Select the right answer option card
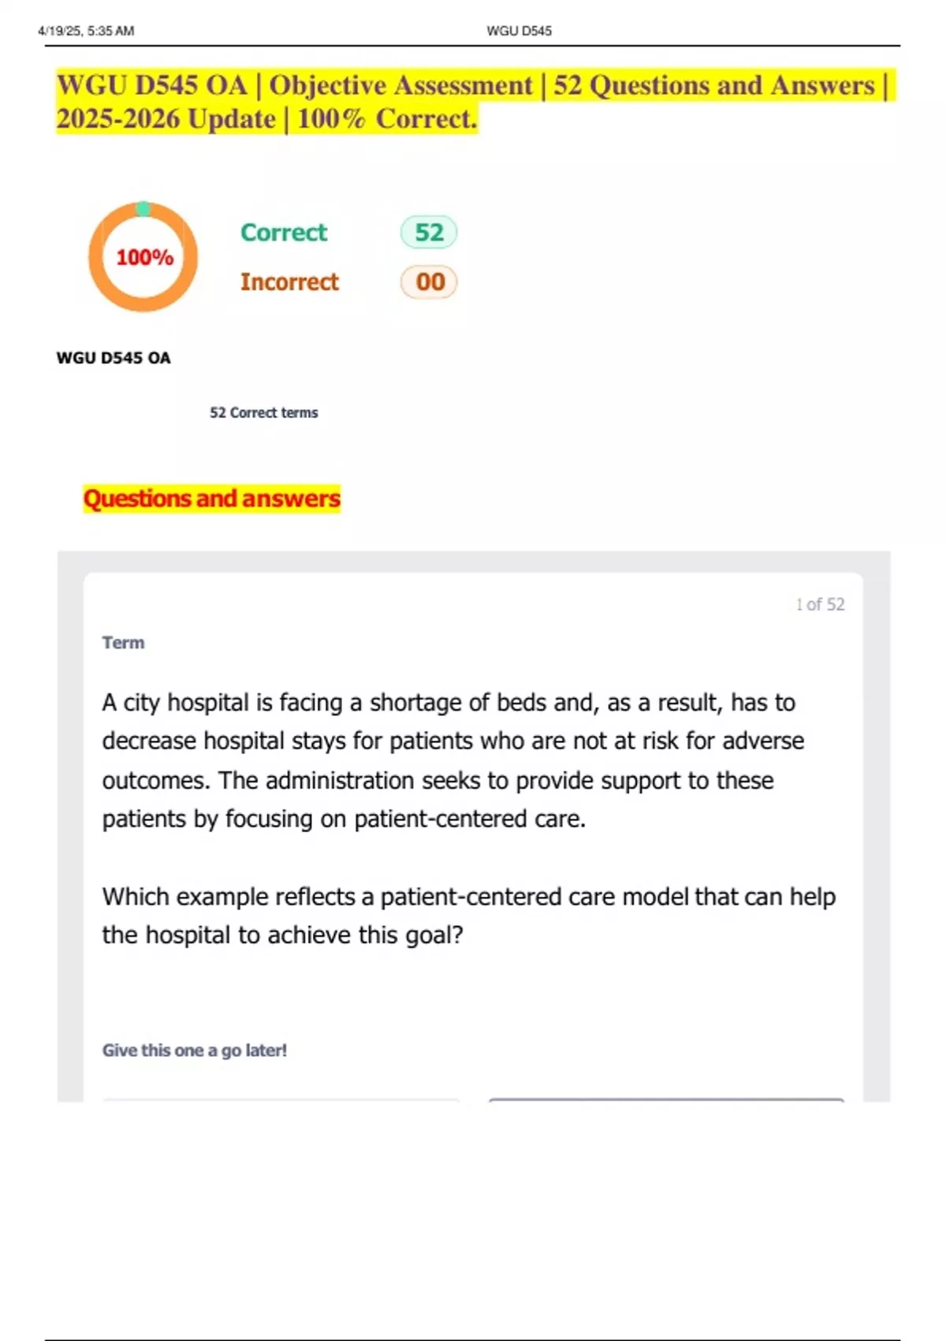The image size is (946, 1341). 666,1100
